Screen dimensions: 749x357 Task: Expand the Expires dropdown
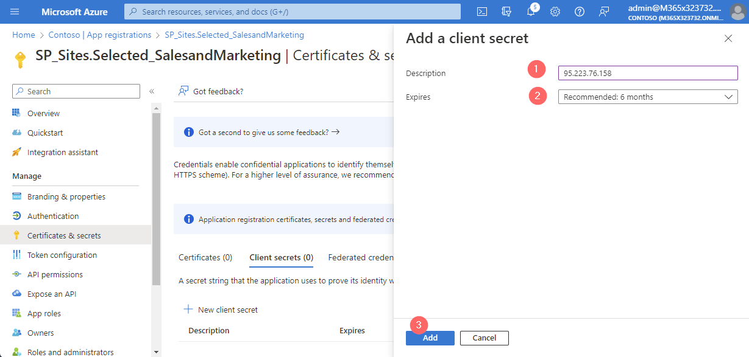[x=648, y=97]
